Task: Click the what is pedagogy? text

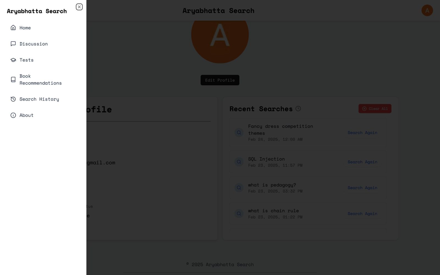Action: point(272,185)
